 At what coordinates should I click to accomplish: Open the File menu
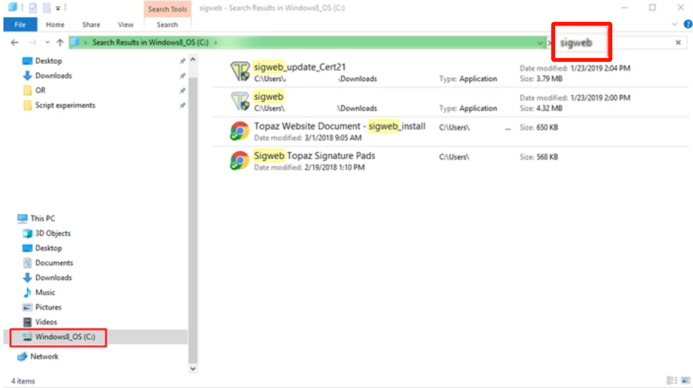click(20, 25)
